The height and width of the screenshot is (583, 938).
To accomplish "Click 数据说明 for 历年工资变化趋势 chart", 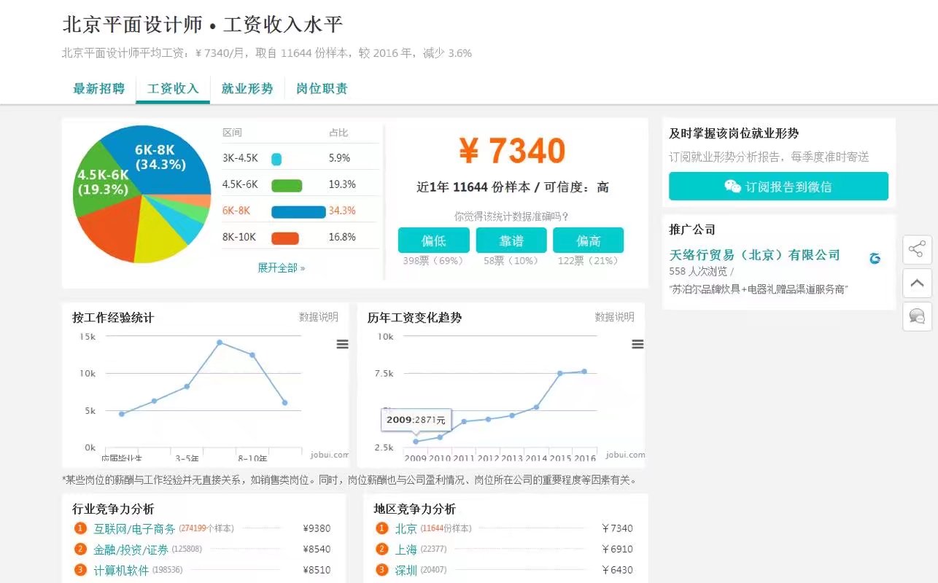I will 614,317.
